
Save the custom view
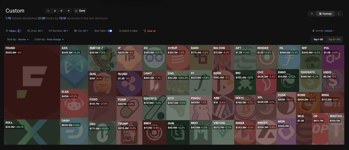pos(80,11)
